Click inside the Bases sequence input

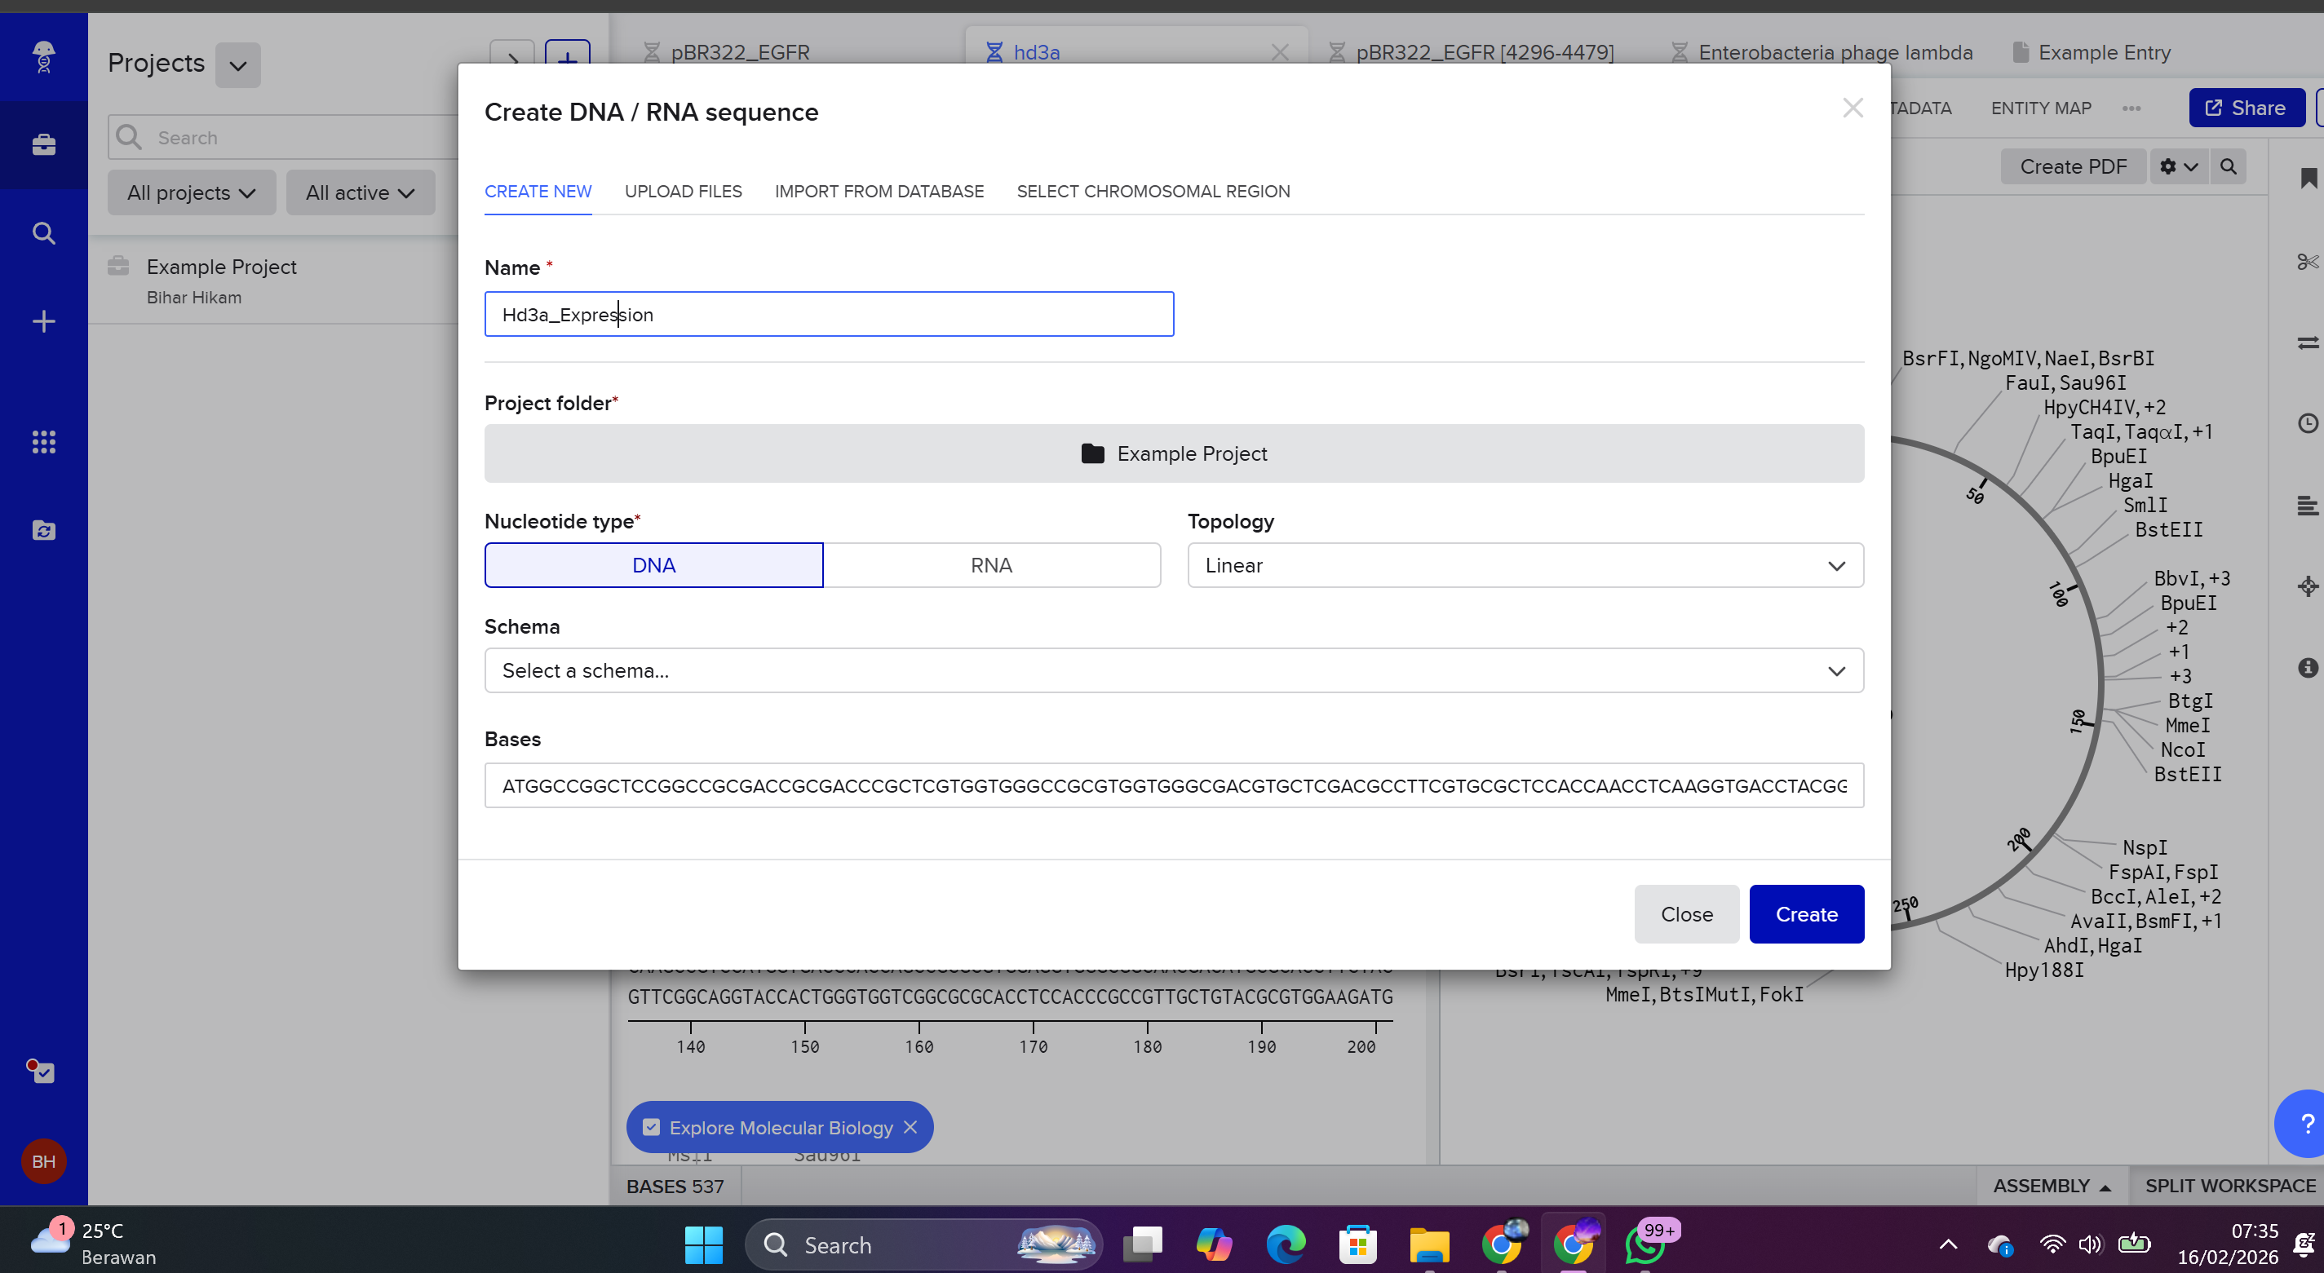coord(1173,786)
